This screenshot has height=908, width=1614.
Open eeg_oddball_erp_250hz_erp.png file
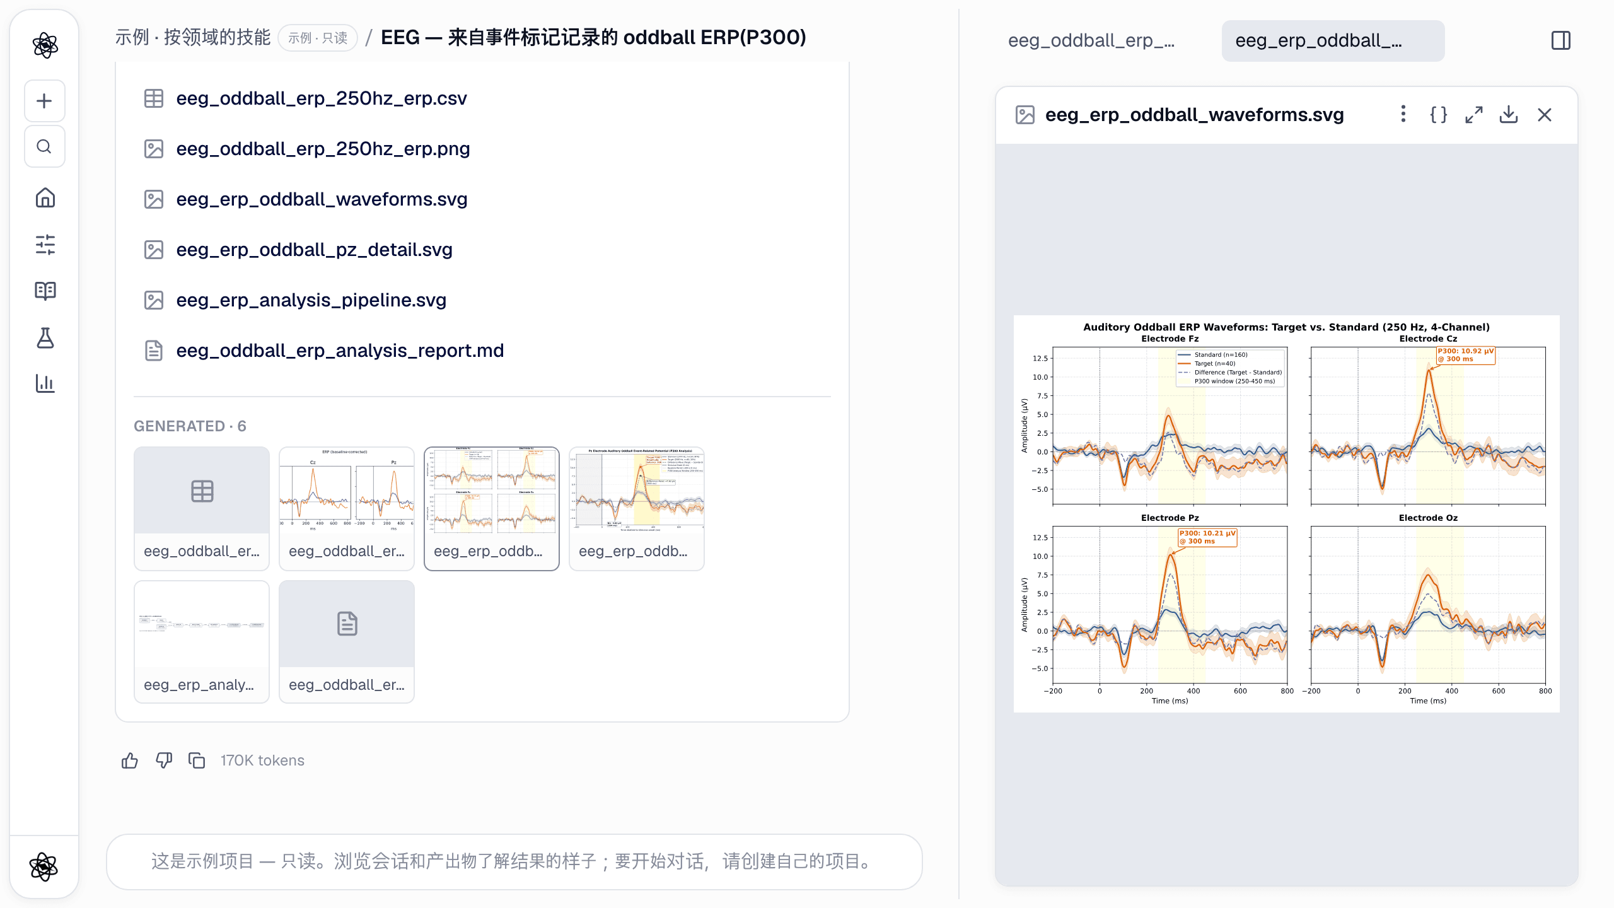(323, 149)
